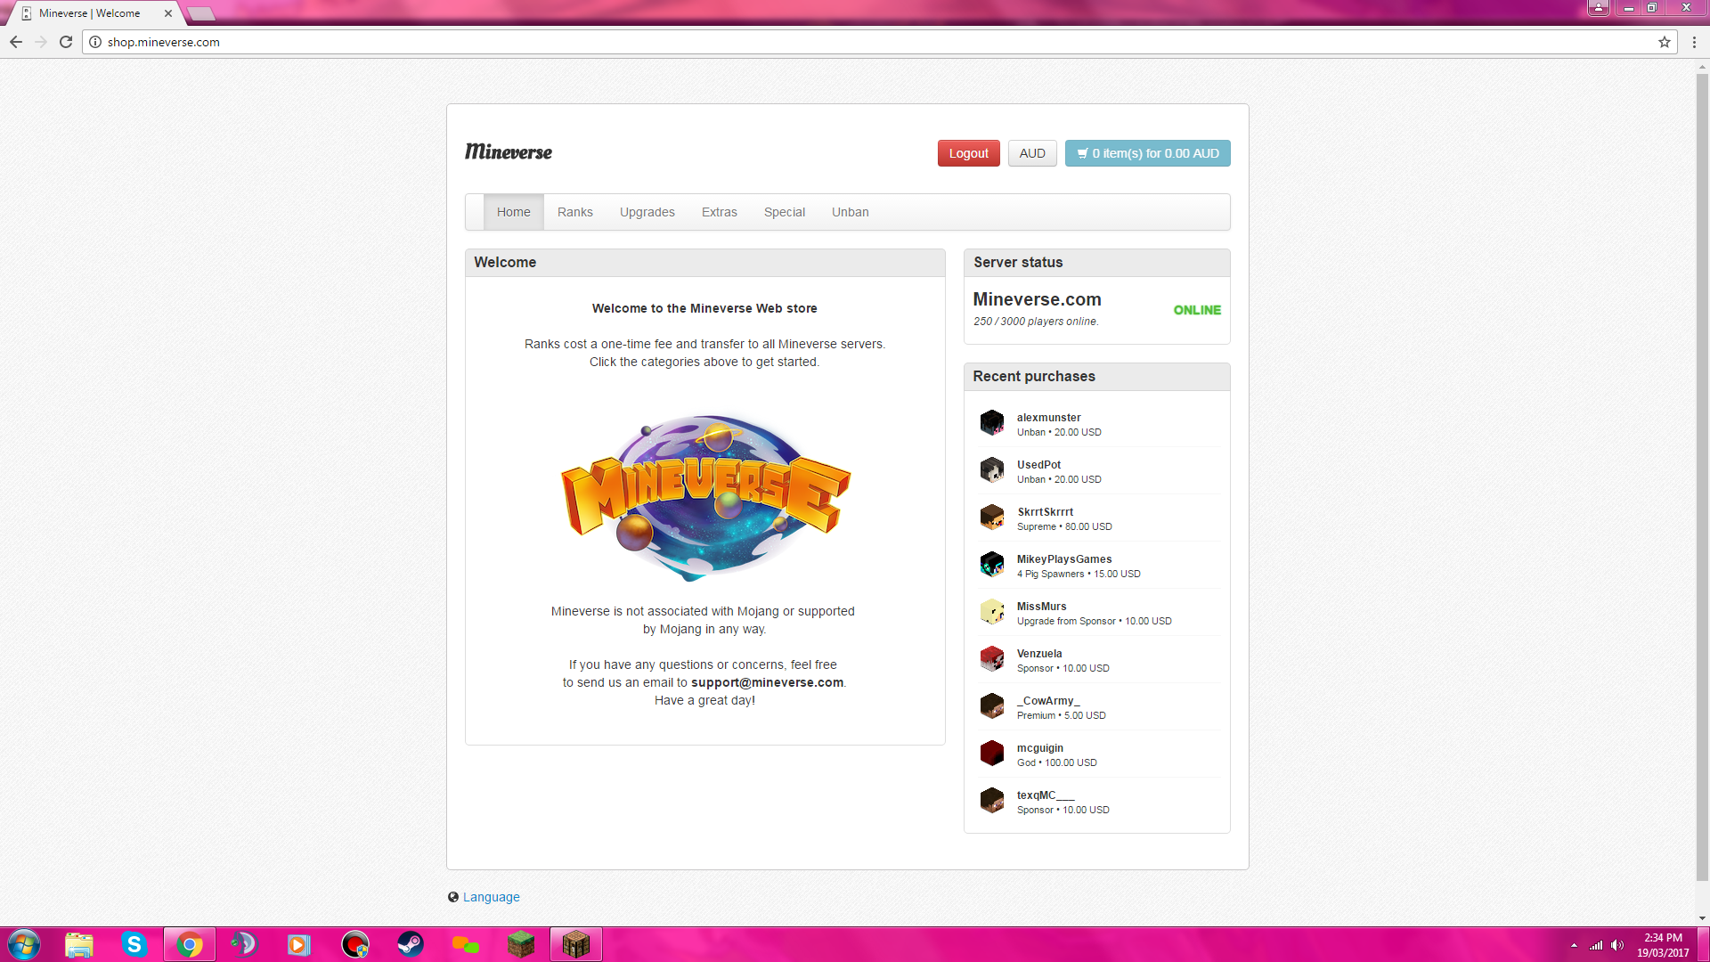The image size is (1710, 962).
Task: Open the Extras category tab
Action: 719,212
